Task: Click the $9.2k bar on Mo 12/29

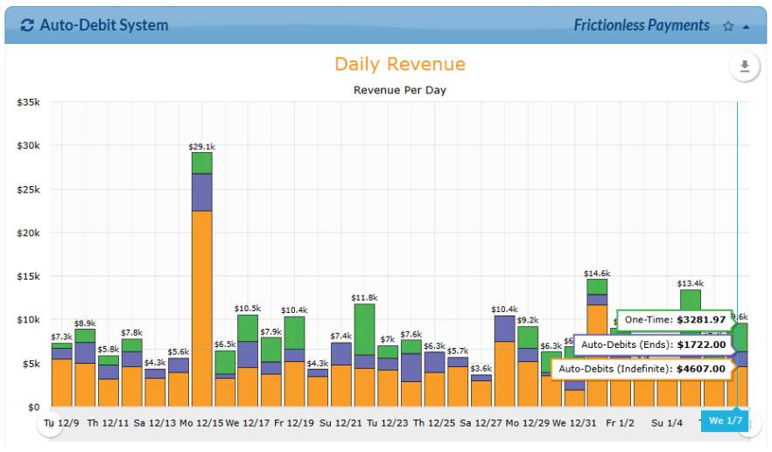Action: tap(528, 366)
